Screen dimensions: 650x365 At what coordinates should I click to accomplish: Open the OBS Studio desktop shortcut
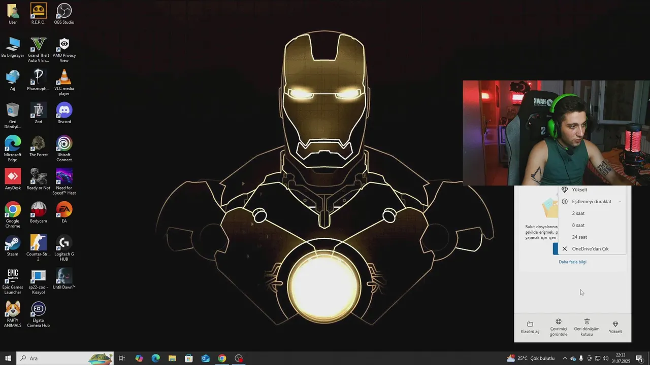[x=64, y=14]
